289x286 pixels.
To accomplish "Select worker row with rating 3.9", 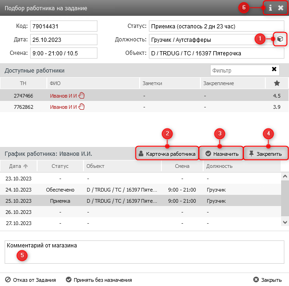I will (x=139, y=106).
